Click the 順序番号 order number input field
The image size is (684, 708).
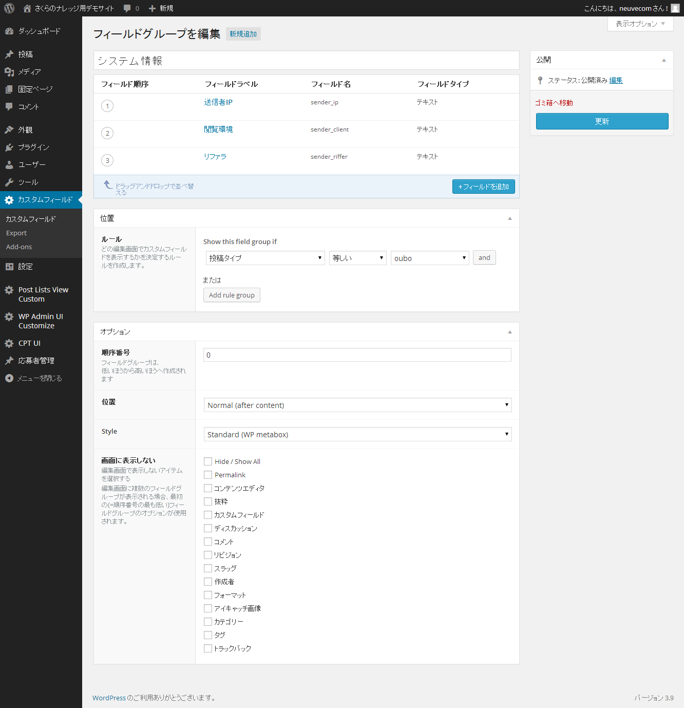pyautogui.click(x=357, y=355)
